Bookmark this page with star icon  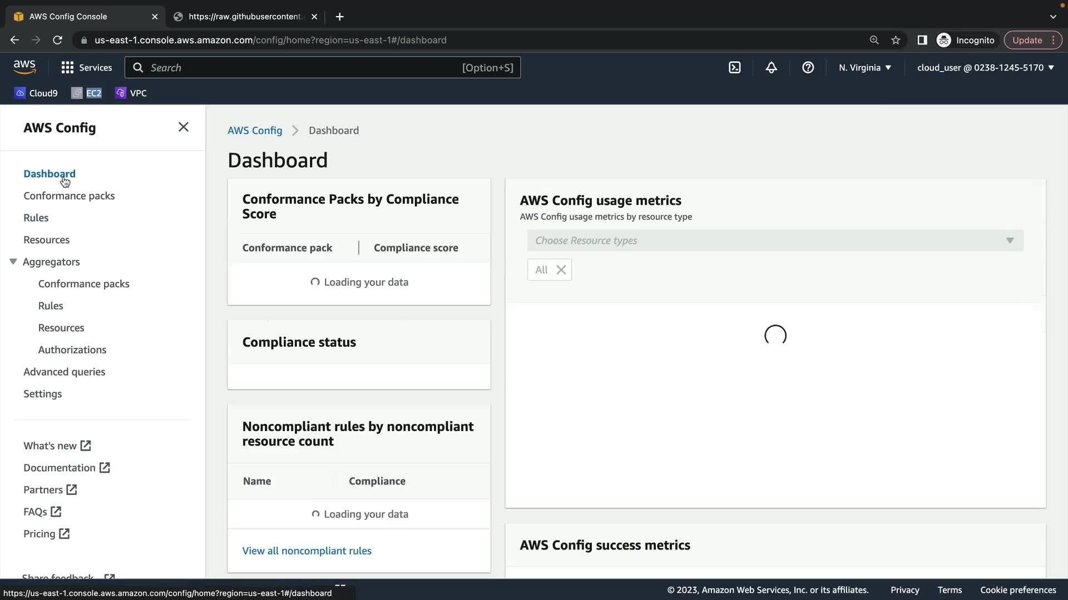click(896, 40)
